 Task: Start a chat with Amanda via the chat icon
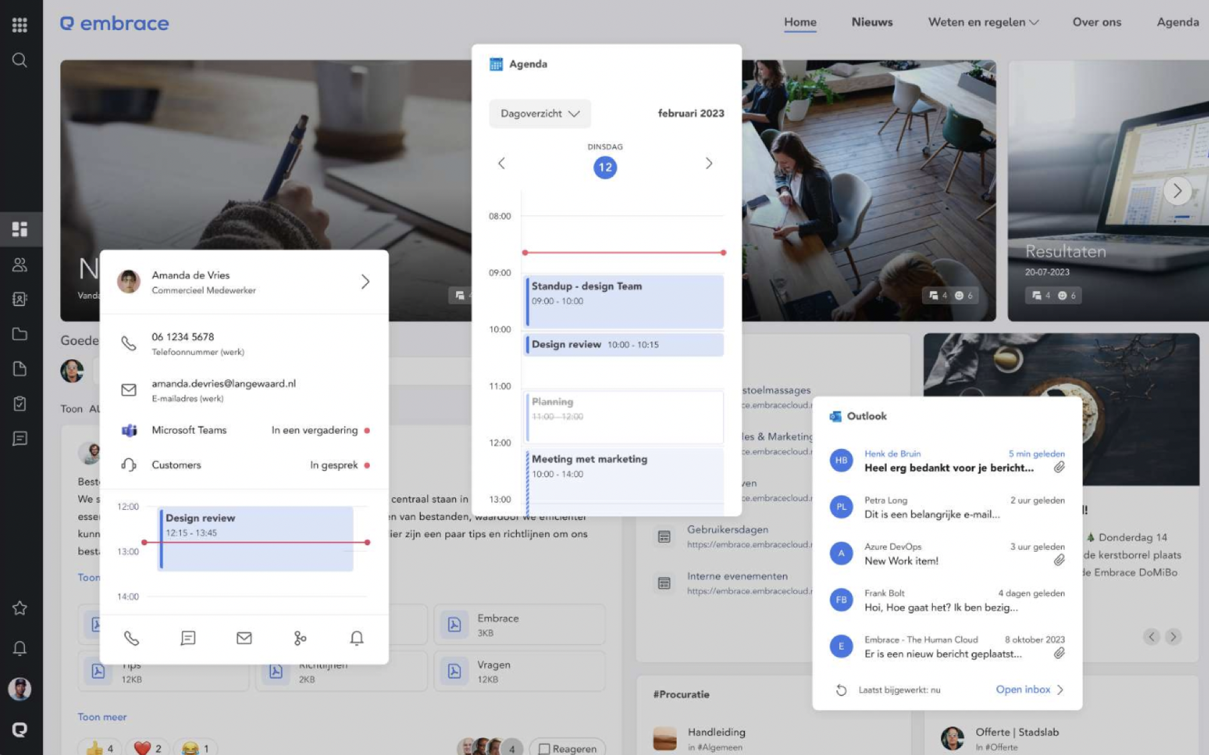click(188, 638)
